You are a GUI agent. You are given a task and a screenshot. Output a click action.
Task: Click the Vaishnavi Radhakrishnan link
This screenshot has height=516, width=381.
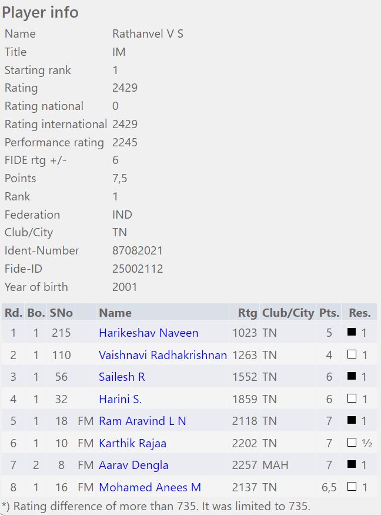(162, 355)
